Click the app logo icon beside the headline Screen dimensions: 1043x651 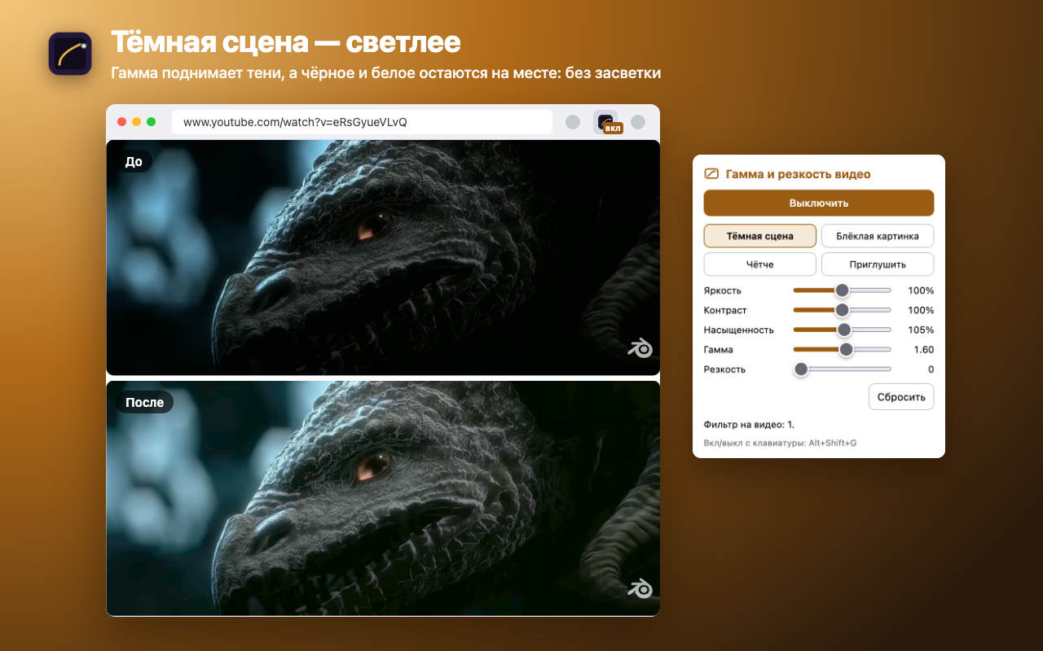(x=70, y=54)
